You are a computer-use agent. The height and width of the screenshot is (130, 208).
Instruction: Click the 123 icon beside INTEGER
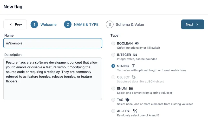pyautogui.click(x=135, y=55)
